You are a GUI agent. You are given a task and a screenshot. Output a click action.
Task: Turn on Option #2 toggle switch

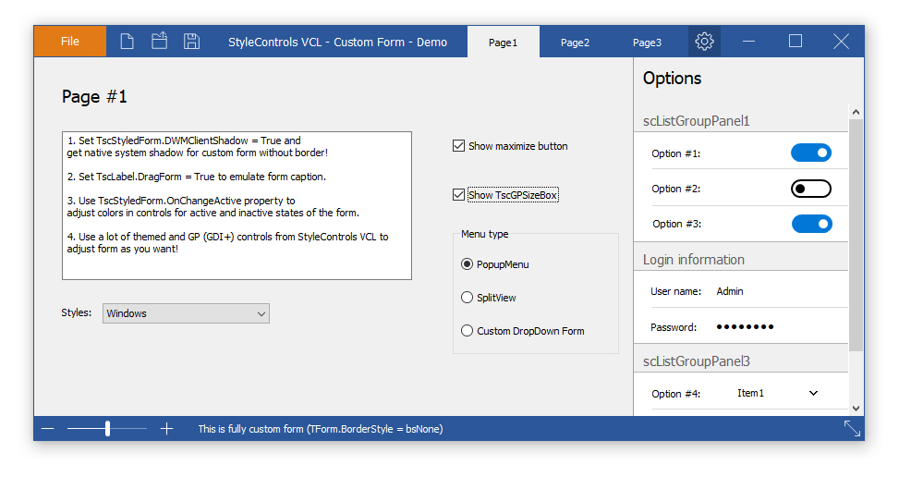click(x=811, y=189)
